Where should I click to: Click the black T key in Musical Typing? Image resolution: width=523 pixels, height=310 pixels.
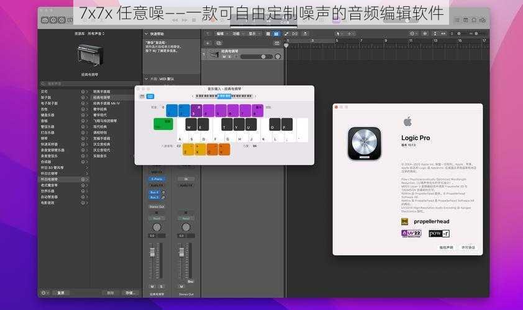click(227, 124)
